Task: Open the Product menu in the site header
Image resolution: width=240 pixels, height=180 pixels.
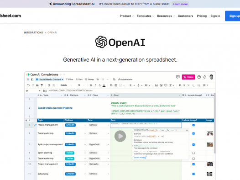Action: [x=126, y=16]
